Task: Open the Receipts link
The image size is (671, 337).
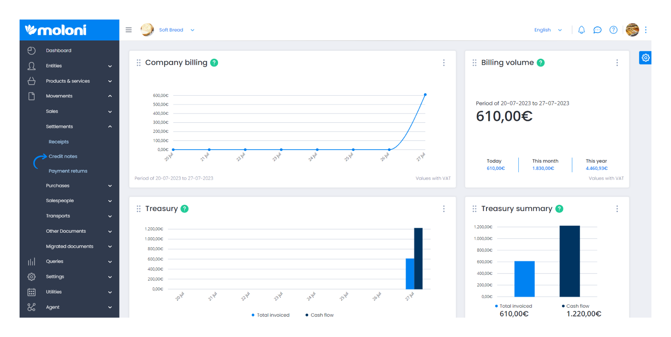Action: coord(59,142)
